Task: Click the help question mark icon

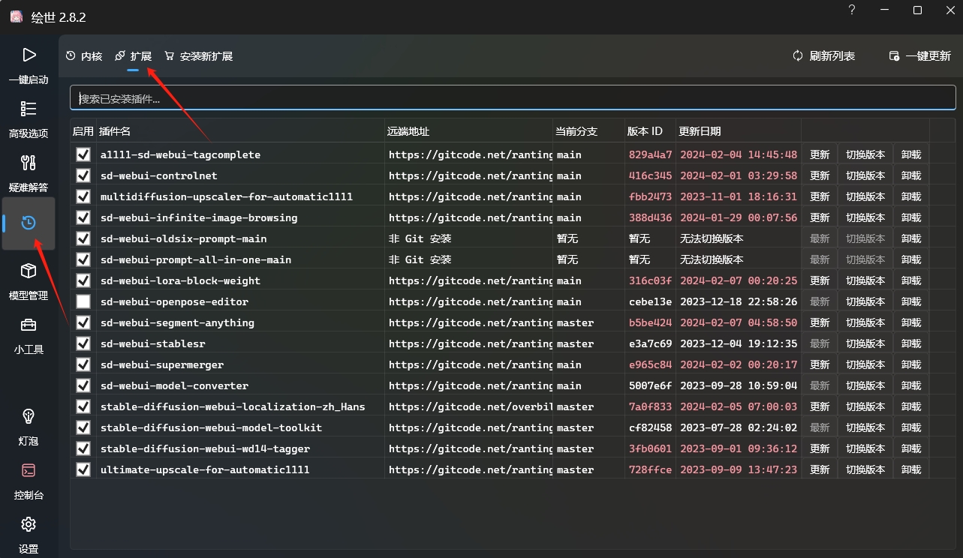Action: point(852,10)
